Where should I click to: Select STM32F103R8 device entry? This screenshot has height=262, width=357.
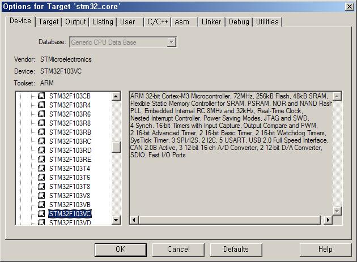[70, 123]
